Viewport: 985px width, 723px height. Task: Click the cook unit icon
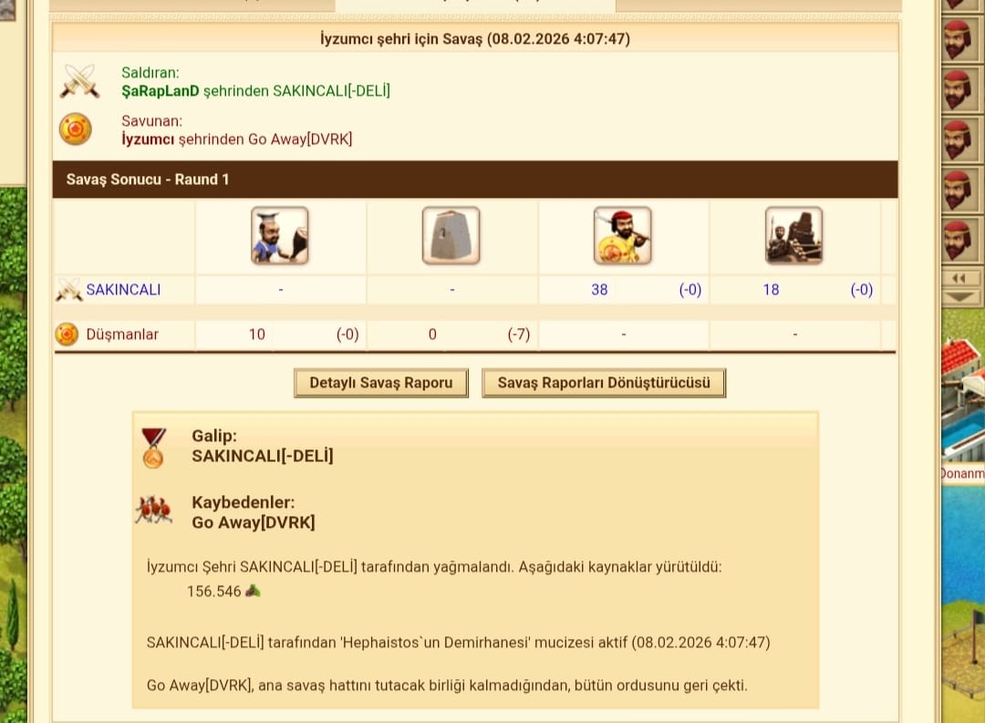[x=280, y=235]
